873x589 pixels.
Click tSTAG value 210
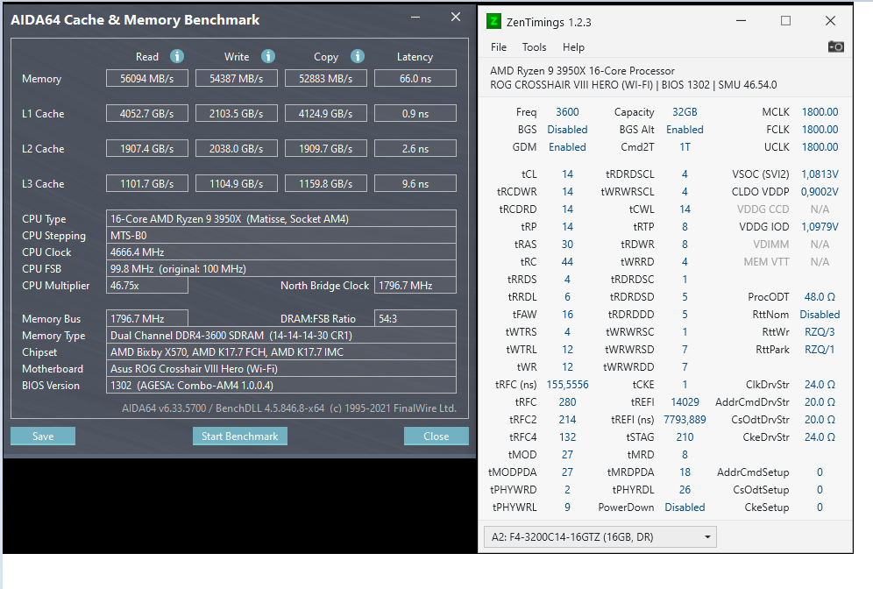pyautogui.click(x=685, y=437)
